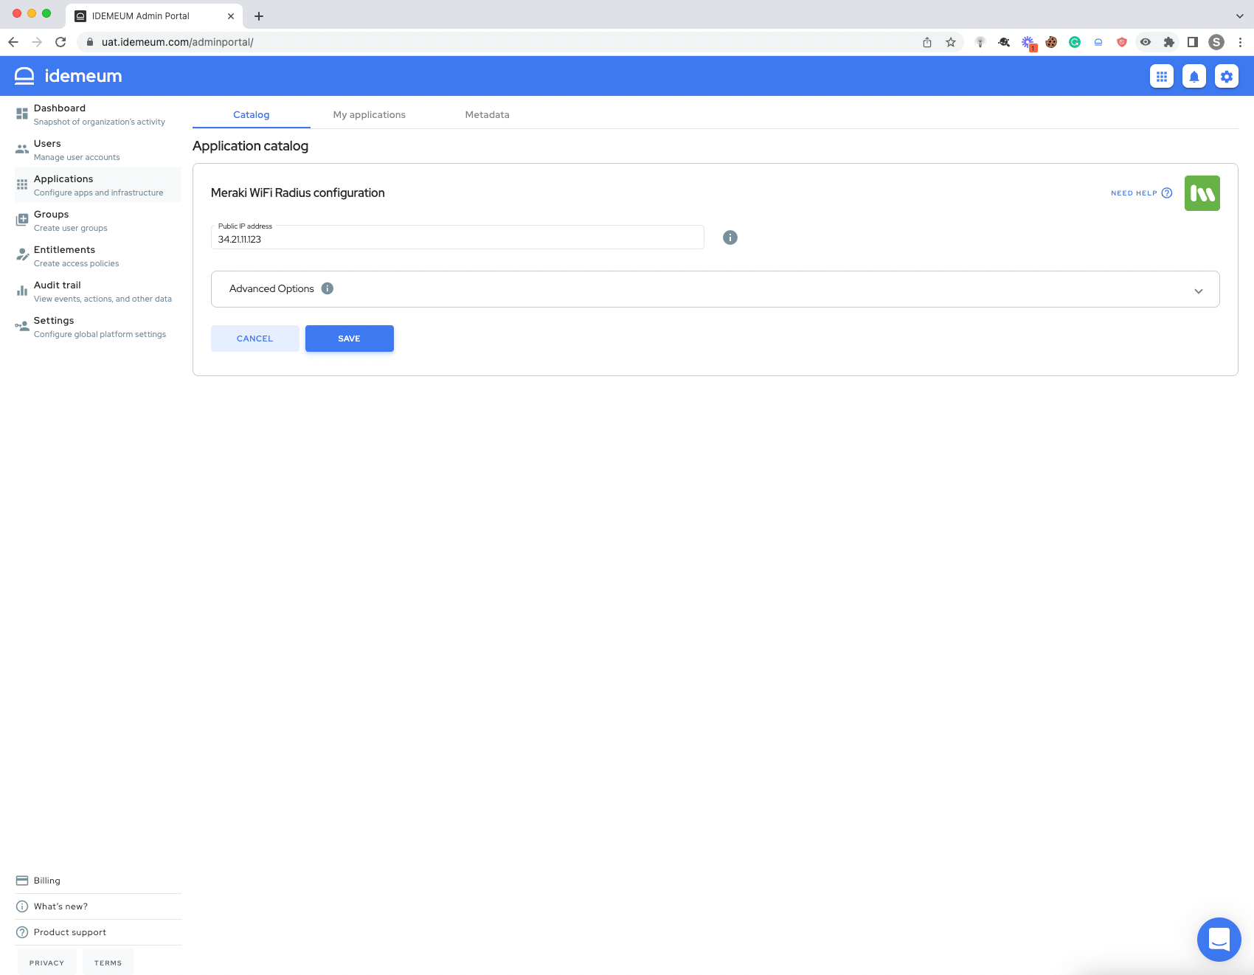Open the apps grid icon in header
The image size is (1254, 975).
coord(1162,76)
